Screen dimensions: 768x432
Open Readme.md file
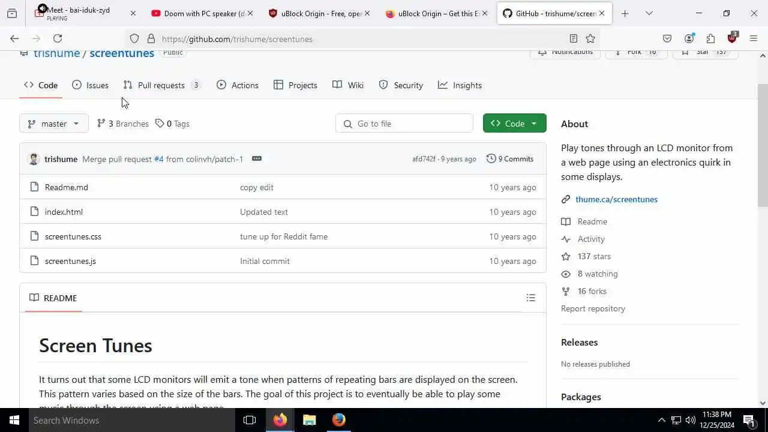pos(66,187)
